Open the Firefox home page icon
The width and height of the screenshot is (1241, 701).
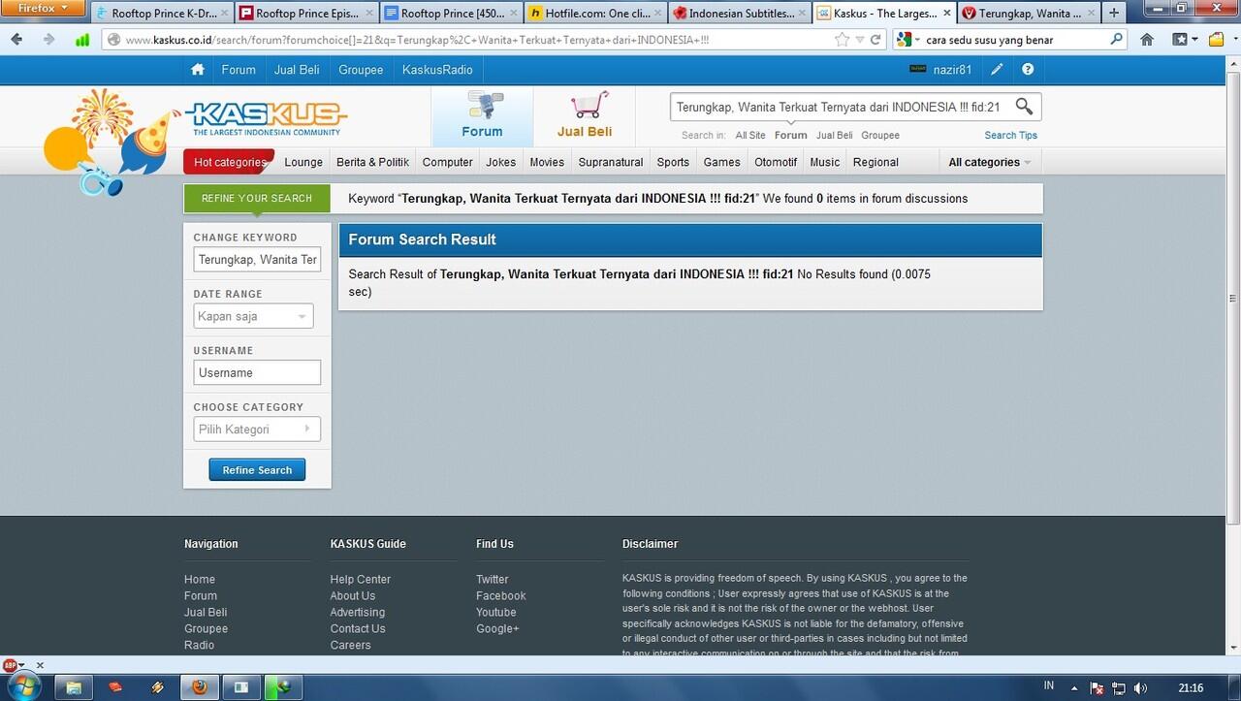coord(1147,40)
